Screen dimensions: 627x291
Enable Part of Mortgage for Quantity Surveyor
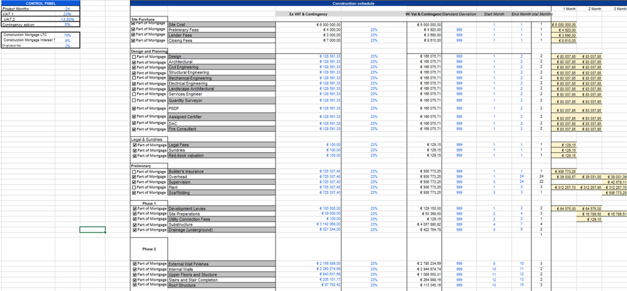[x=134, y=100]
